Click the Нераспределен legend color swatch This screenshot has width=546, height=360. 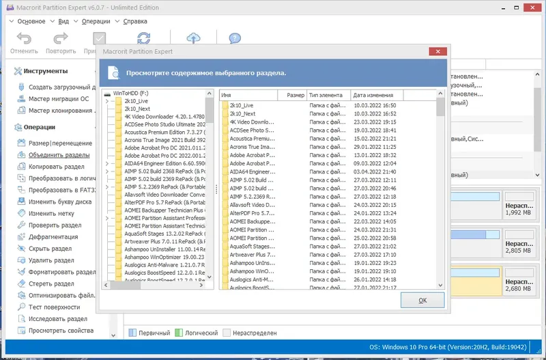coord(227,333)
